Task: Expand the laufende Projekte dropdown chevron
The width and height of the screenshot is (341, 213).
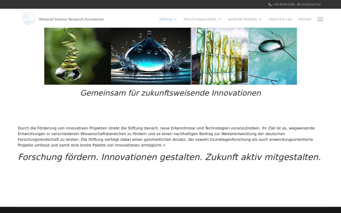Action: click(260, 19)
